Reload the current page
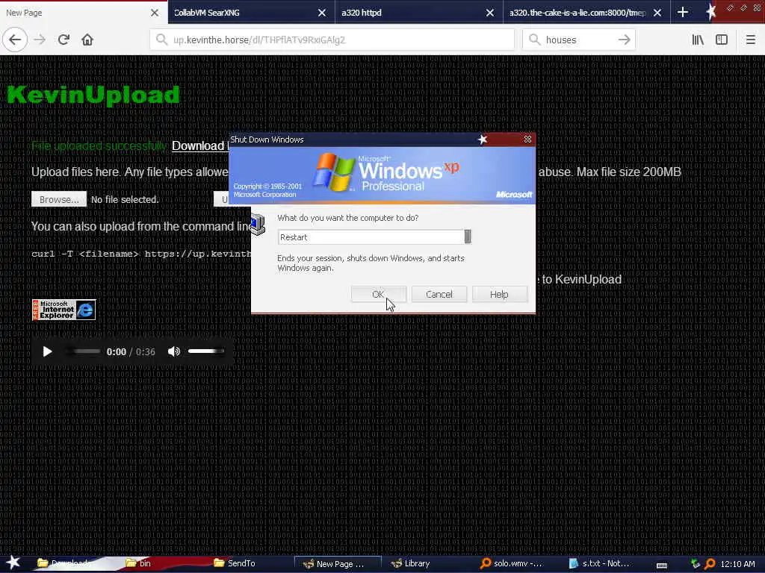Image resolution: width=765 pixels, height=573 pixels. coord(64,40)
